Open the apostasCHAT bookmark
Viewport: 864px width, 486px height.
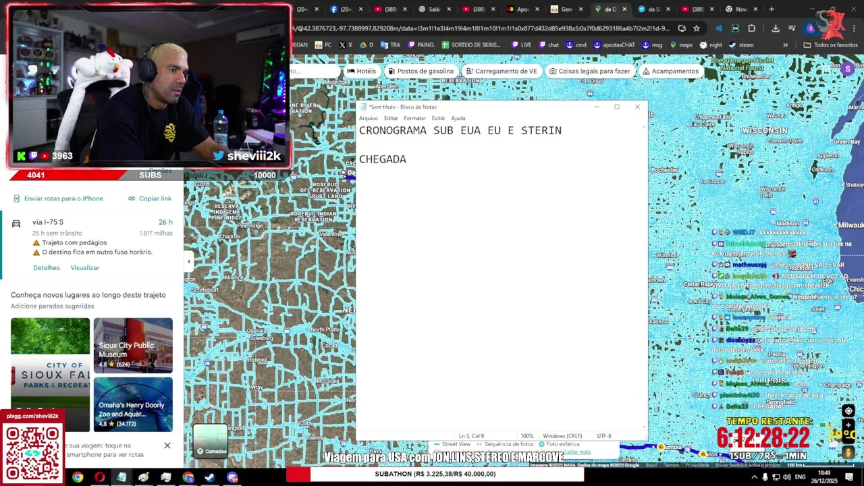coord(614,45)
